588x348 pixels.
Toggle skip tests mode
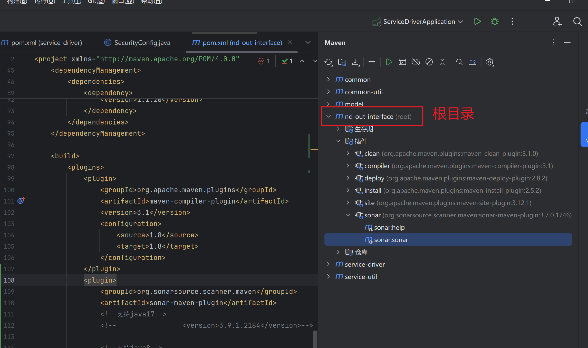429,62
